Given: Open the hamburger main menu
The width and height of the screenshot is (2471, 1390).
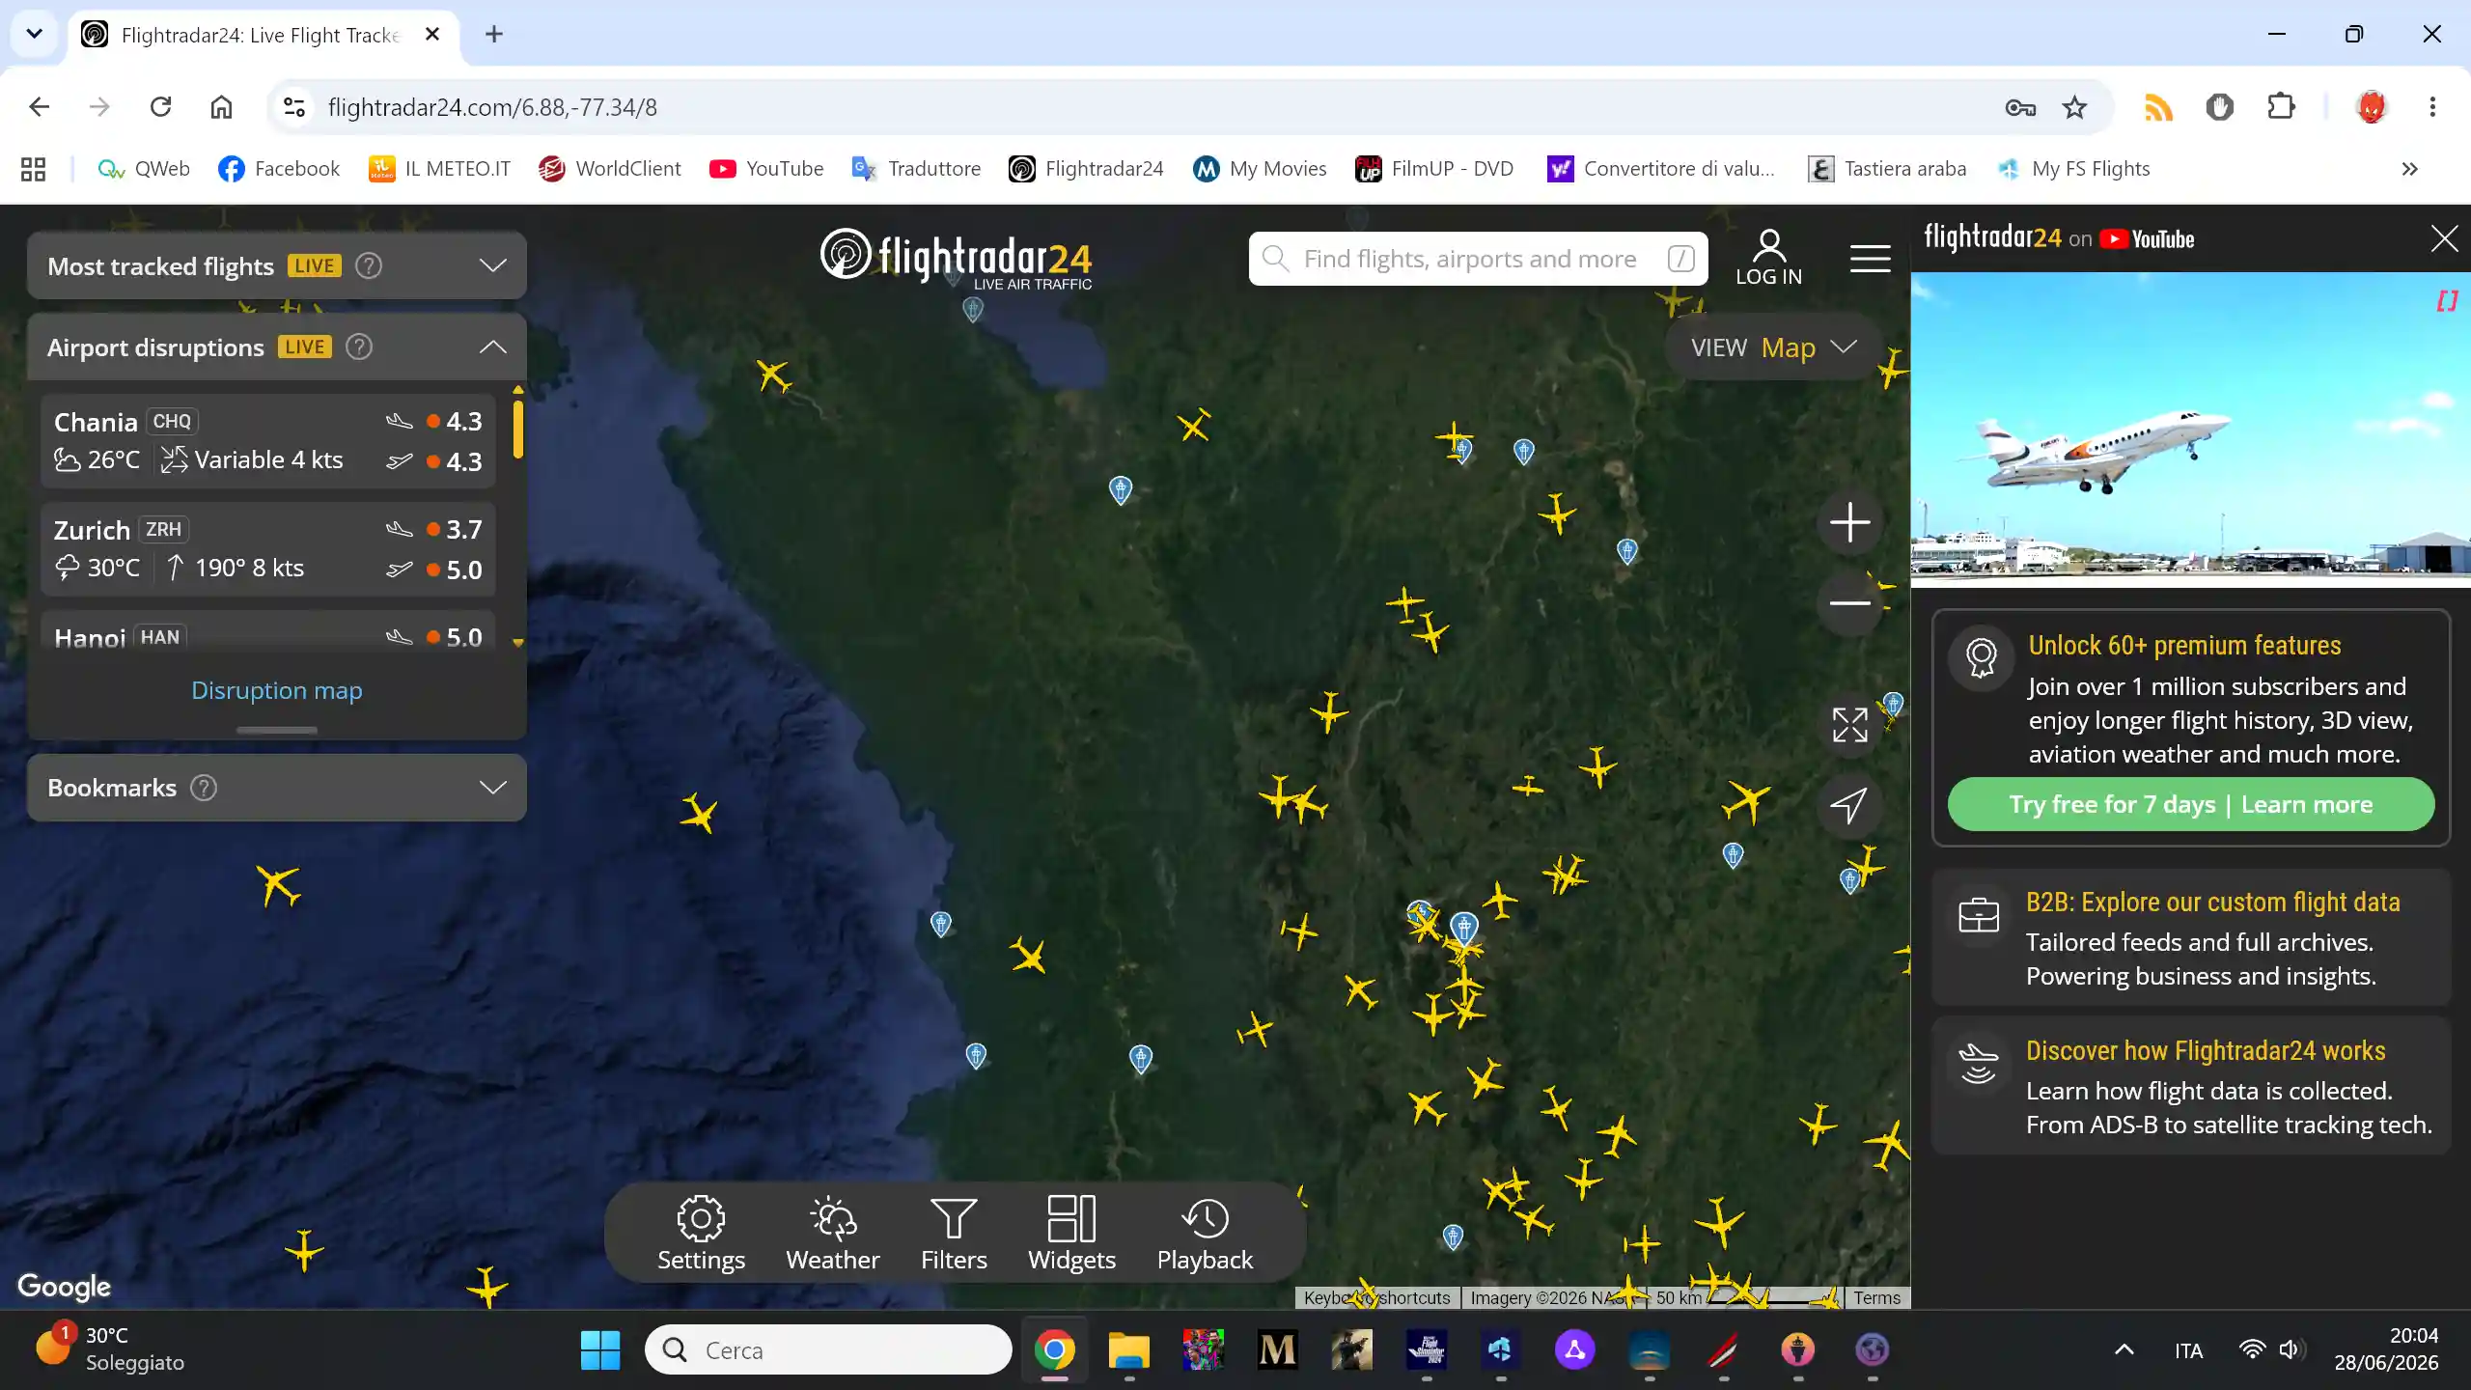Looking at the screenshot, I should click(x=1870, y=259).
